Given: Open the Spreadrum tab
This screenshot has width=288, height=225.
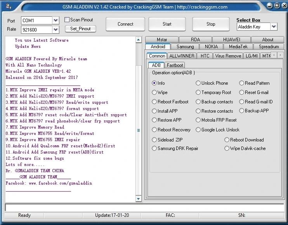Looking at the screenshot, I should (269, 47).
